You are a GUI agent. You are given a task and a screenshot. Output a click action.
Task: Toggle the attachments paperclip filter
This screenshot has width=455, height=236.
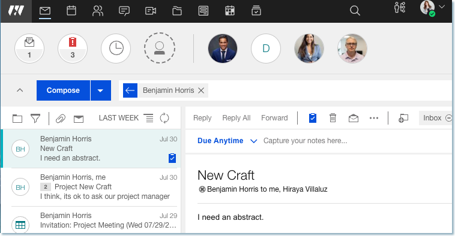(x=61, y=118)
